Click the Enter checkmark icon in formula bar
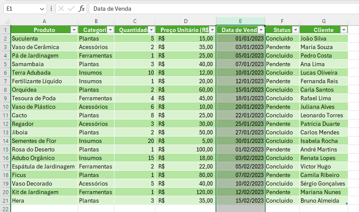This screenshot has width=359, height=212. [71, 9]
